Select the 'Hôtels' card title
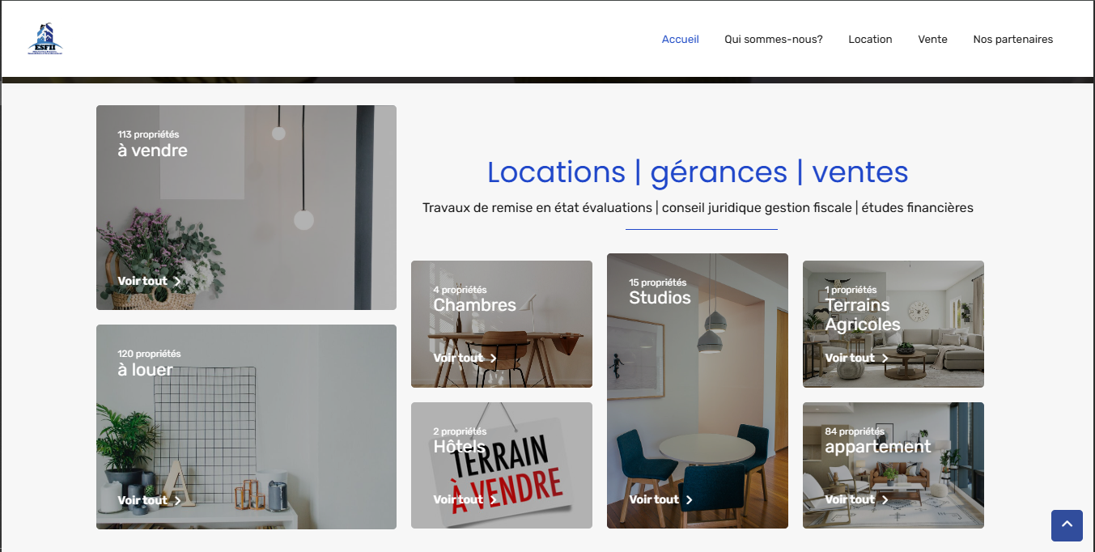This screenshot has height=552, width=1095. (x=460, y=447)
